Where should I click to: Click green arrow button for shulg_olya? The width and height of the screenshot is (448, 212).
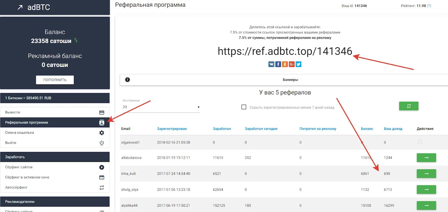[x=426, y=189]
